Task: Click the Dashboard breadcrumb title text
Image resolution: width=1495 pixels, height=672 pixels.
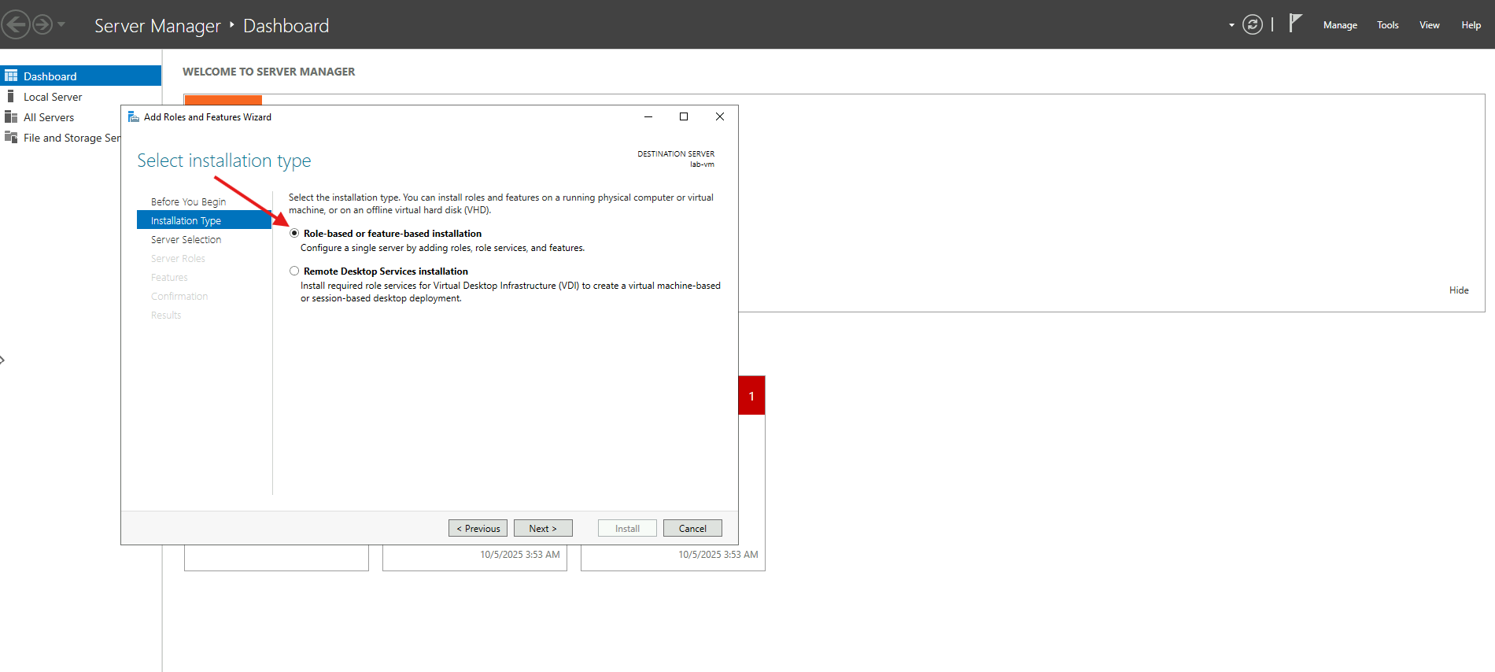Action: point(286,25)
